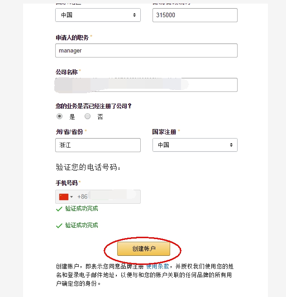Click the 验证您的电话号码 heading
286x297 pixels.
(x=88, y=167)
